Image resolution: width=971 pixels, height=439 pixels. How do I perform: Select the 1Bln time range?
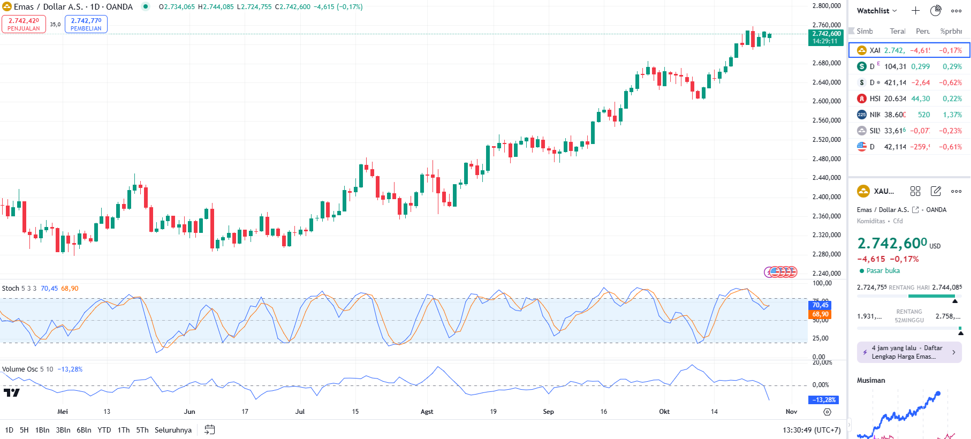point(42,430)
